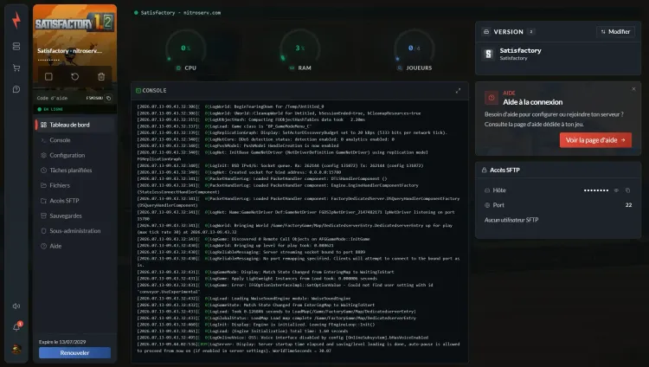Viewport: 649px width, 367px height.
Task: Open the shopping cart icon
Action: 16,68
